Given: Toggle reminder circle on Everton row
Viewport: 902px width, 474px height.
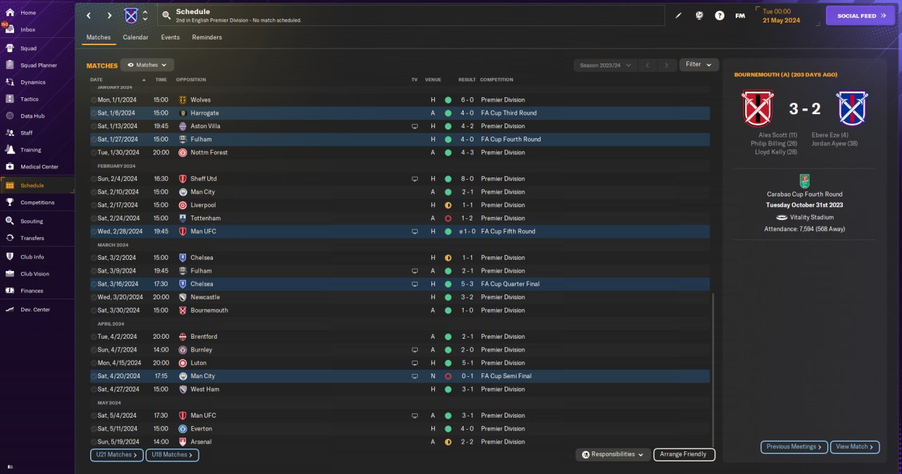Looking at the screenshot, I should pyautogui.click(x=94, y=428).
